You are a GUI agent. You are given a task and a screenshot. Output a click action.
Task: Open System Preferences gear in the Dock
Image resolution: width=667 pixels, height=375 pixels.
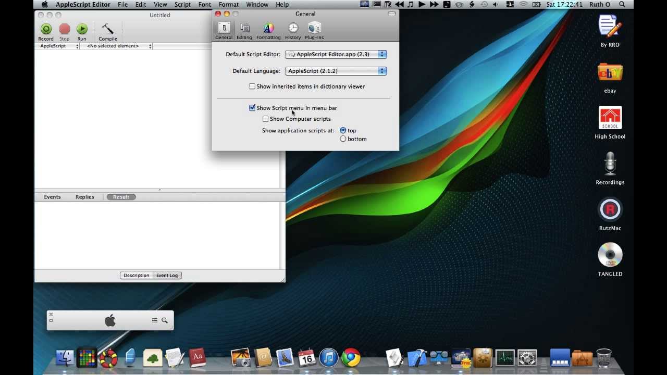pyautogui.click(x=527, y=358)
